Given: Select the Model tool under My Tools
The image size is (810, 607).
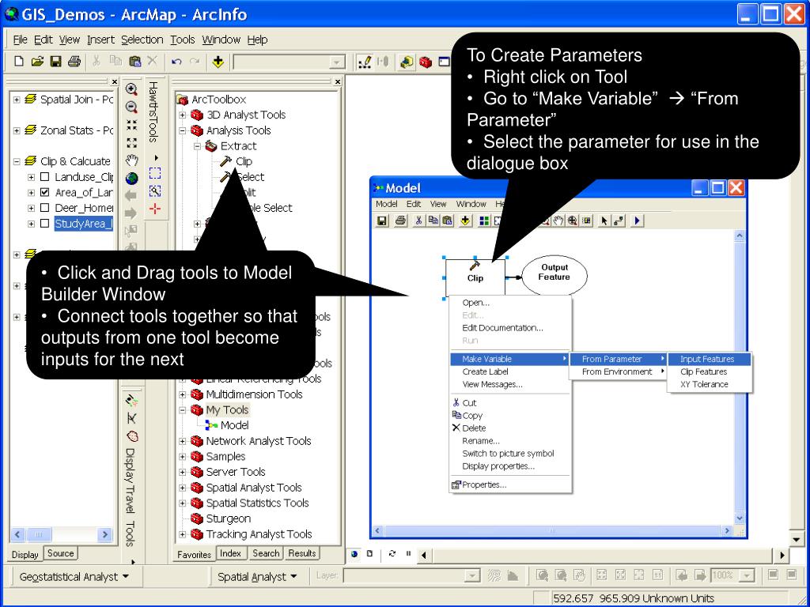Looking at the screenshot, I should (227, 425).
